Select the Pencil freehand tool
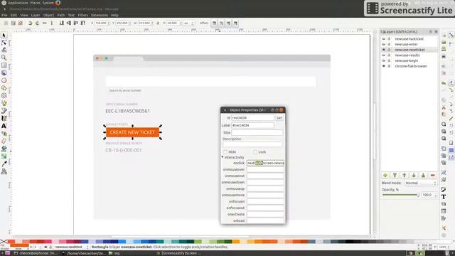Screen dimensions: 455x256 point(4,103)
